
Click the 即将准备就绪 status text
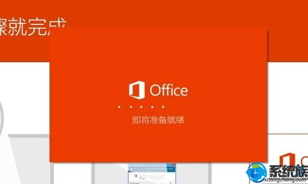click(x=158, y=120)
